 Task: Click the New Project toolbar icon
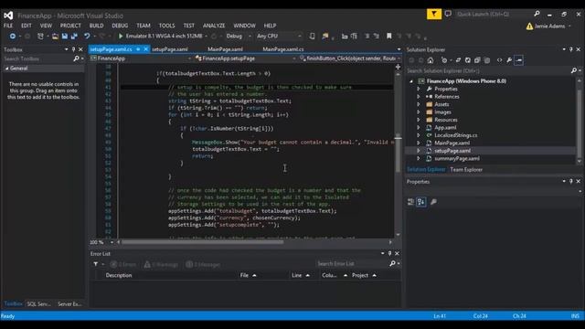click(x=40, y=37)
